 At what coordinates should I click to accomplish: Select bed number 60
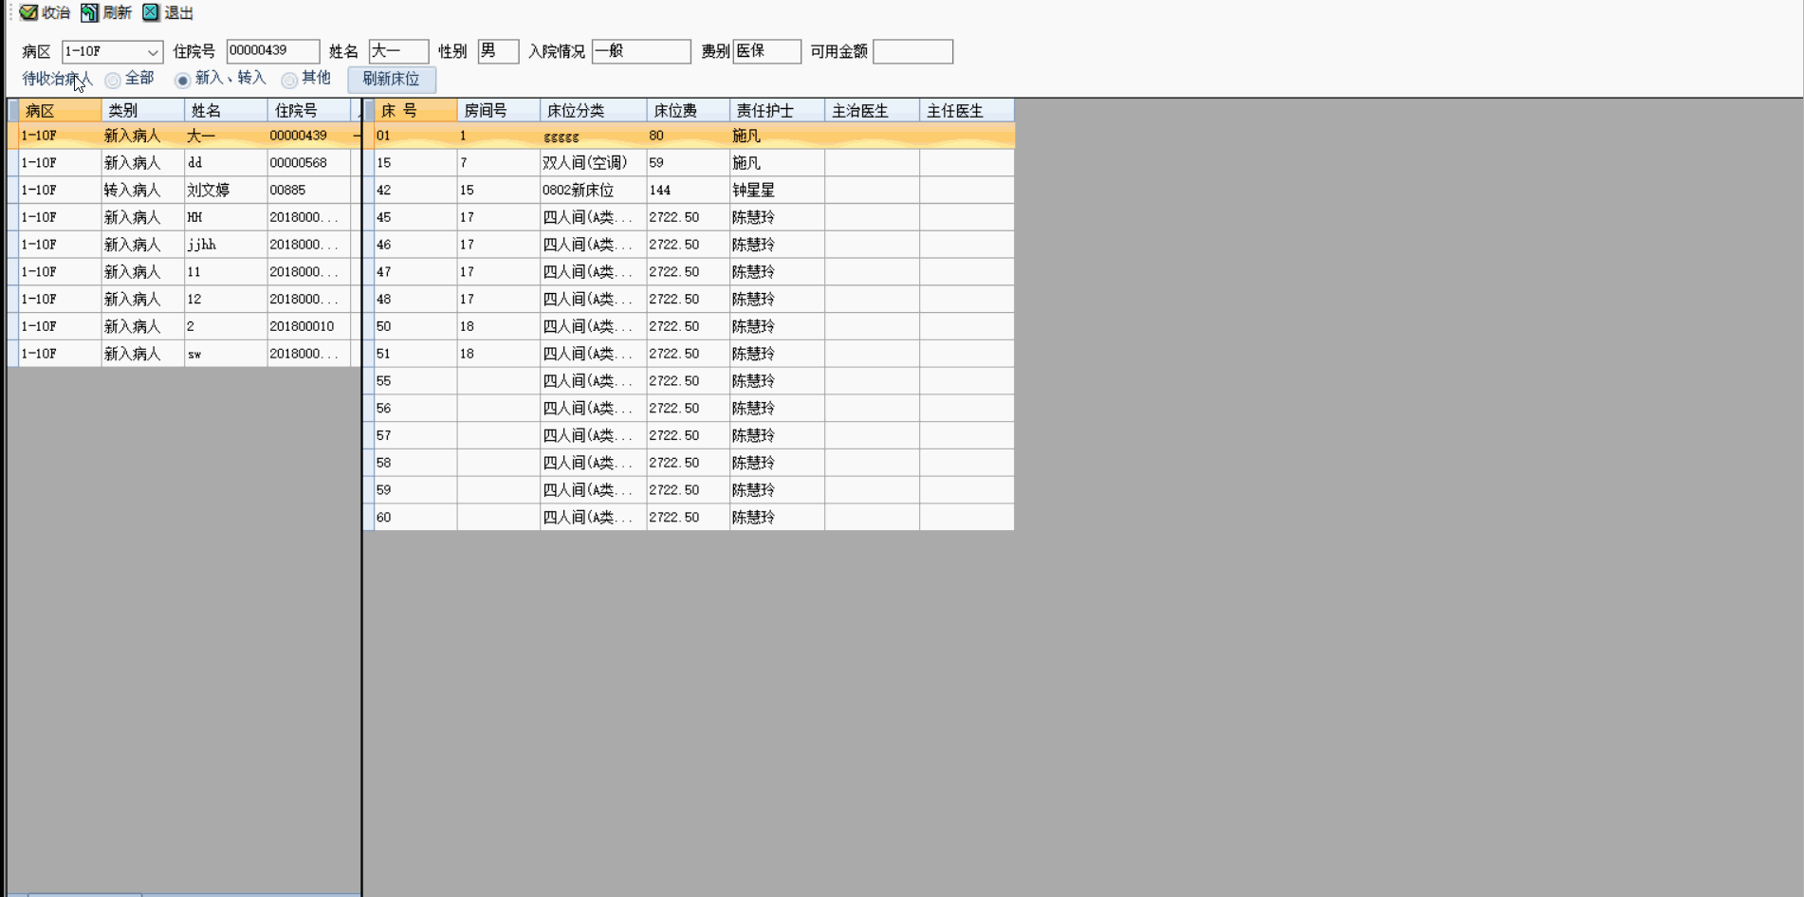[x=415, y=518]
